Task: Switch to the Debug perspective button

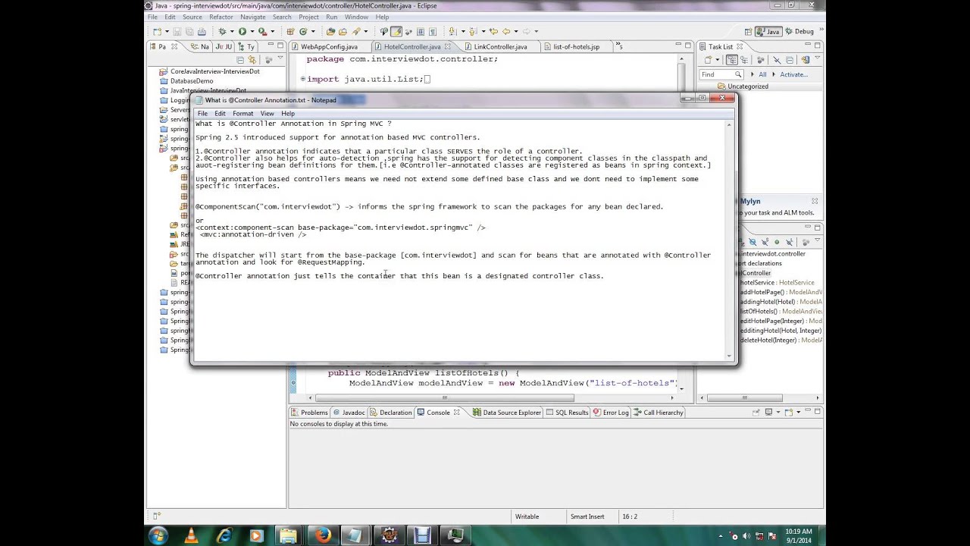Action: [799, 31]
